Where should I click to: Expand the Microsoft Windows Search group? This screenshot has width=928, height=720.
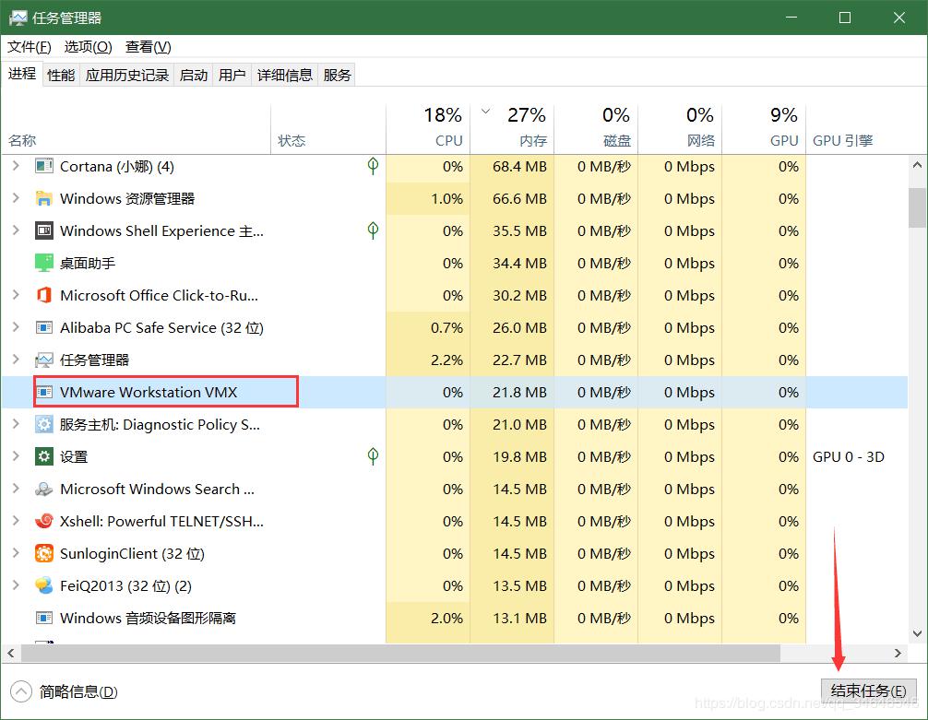click(16, 490)
